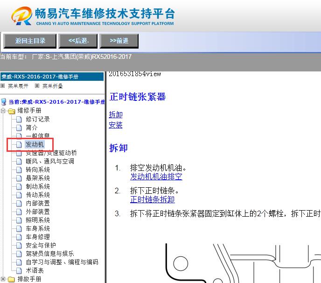Open the 当前:荣威-RX5-2016-2017-维修手册 link
Viewport: 321px width, 283px height.
coord(57,102)
